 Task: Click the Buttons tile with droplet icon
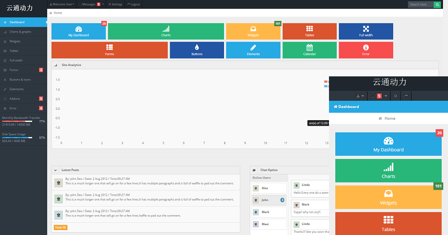coord(197,50)
